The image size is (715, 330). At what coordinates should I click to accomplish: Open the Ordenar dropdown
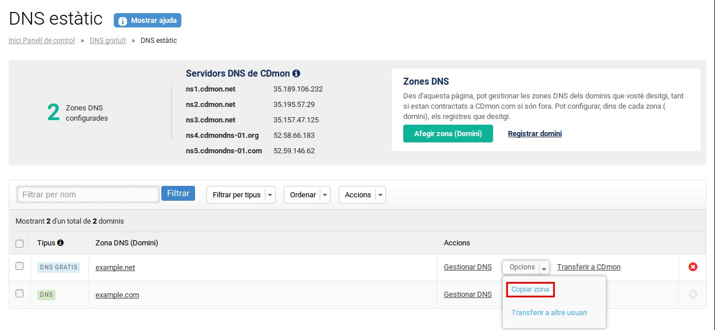(307, 195)
